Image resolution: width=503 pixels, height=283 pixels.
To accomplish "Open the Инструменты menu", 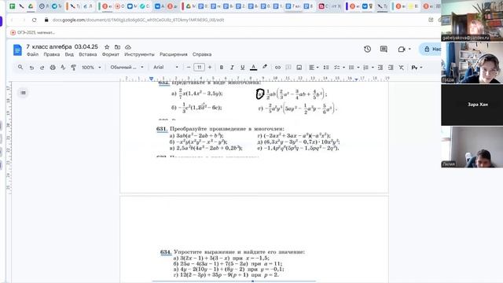I will click(x=139, y=54).
